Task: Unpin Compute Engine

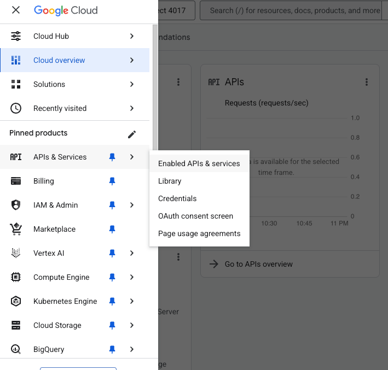Action: click(112, 277)
